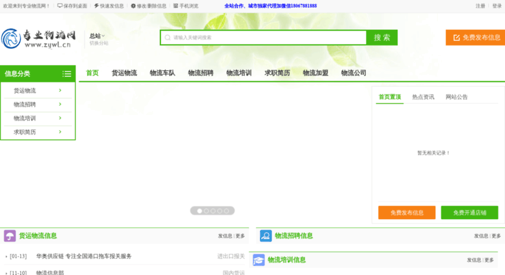
Task: Click the 保存到桌面 link
Action: point(75,6)
